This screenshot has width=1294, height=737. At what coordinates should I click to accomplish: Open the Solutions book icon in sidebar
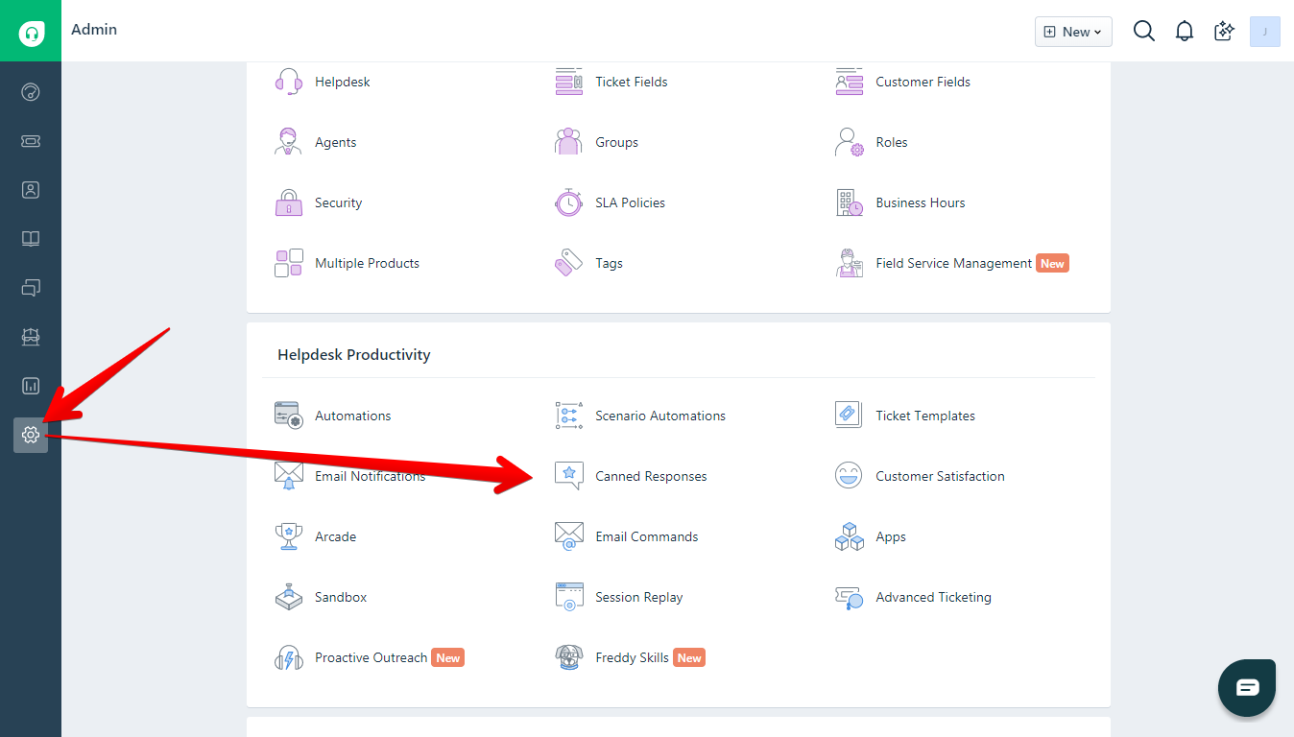click(31, 239)
